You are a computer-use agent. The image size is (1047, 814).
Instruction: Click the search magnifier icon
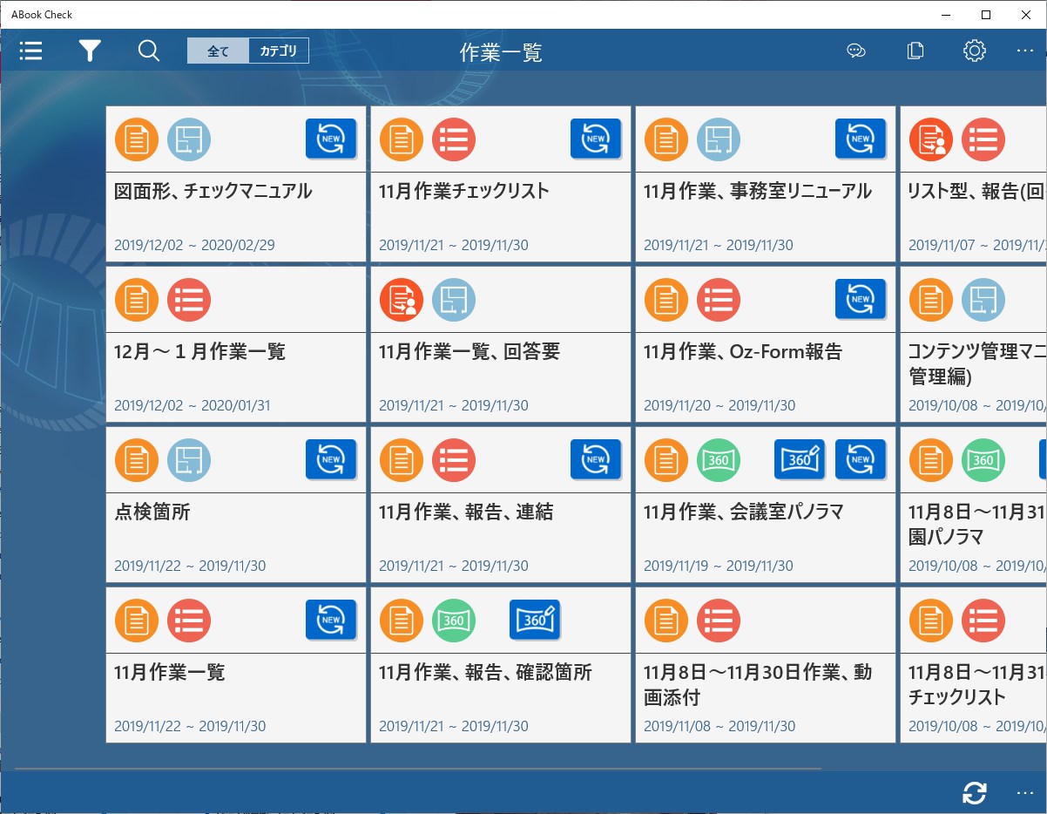click(149, 51)
